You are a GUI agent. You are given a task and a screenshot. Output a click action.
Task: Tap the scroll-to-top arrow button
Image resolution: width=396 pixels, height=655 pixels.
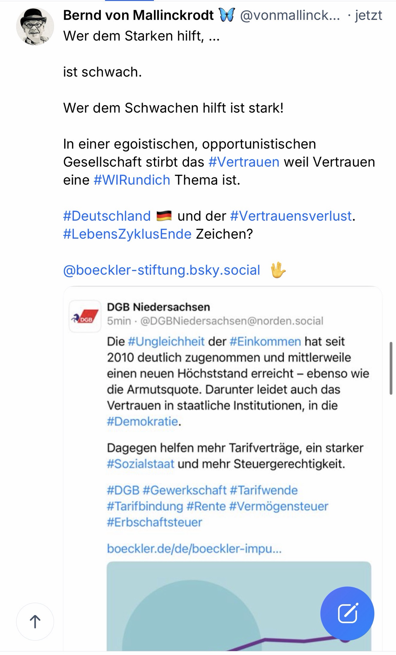click(x=35, y=621)
